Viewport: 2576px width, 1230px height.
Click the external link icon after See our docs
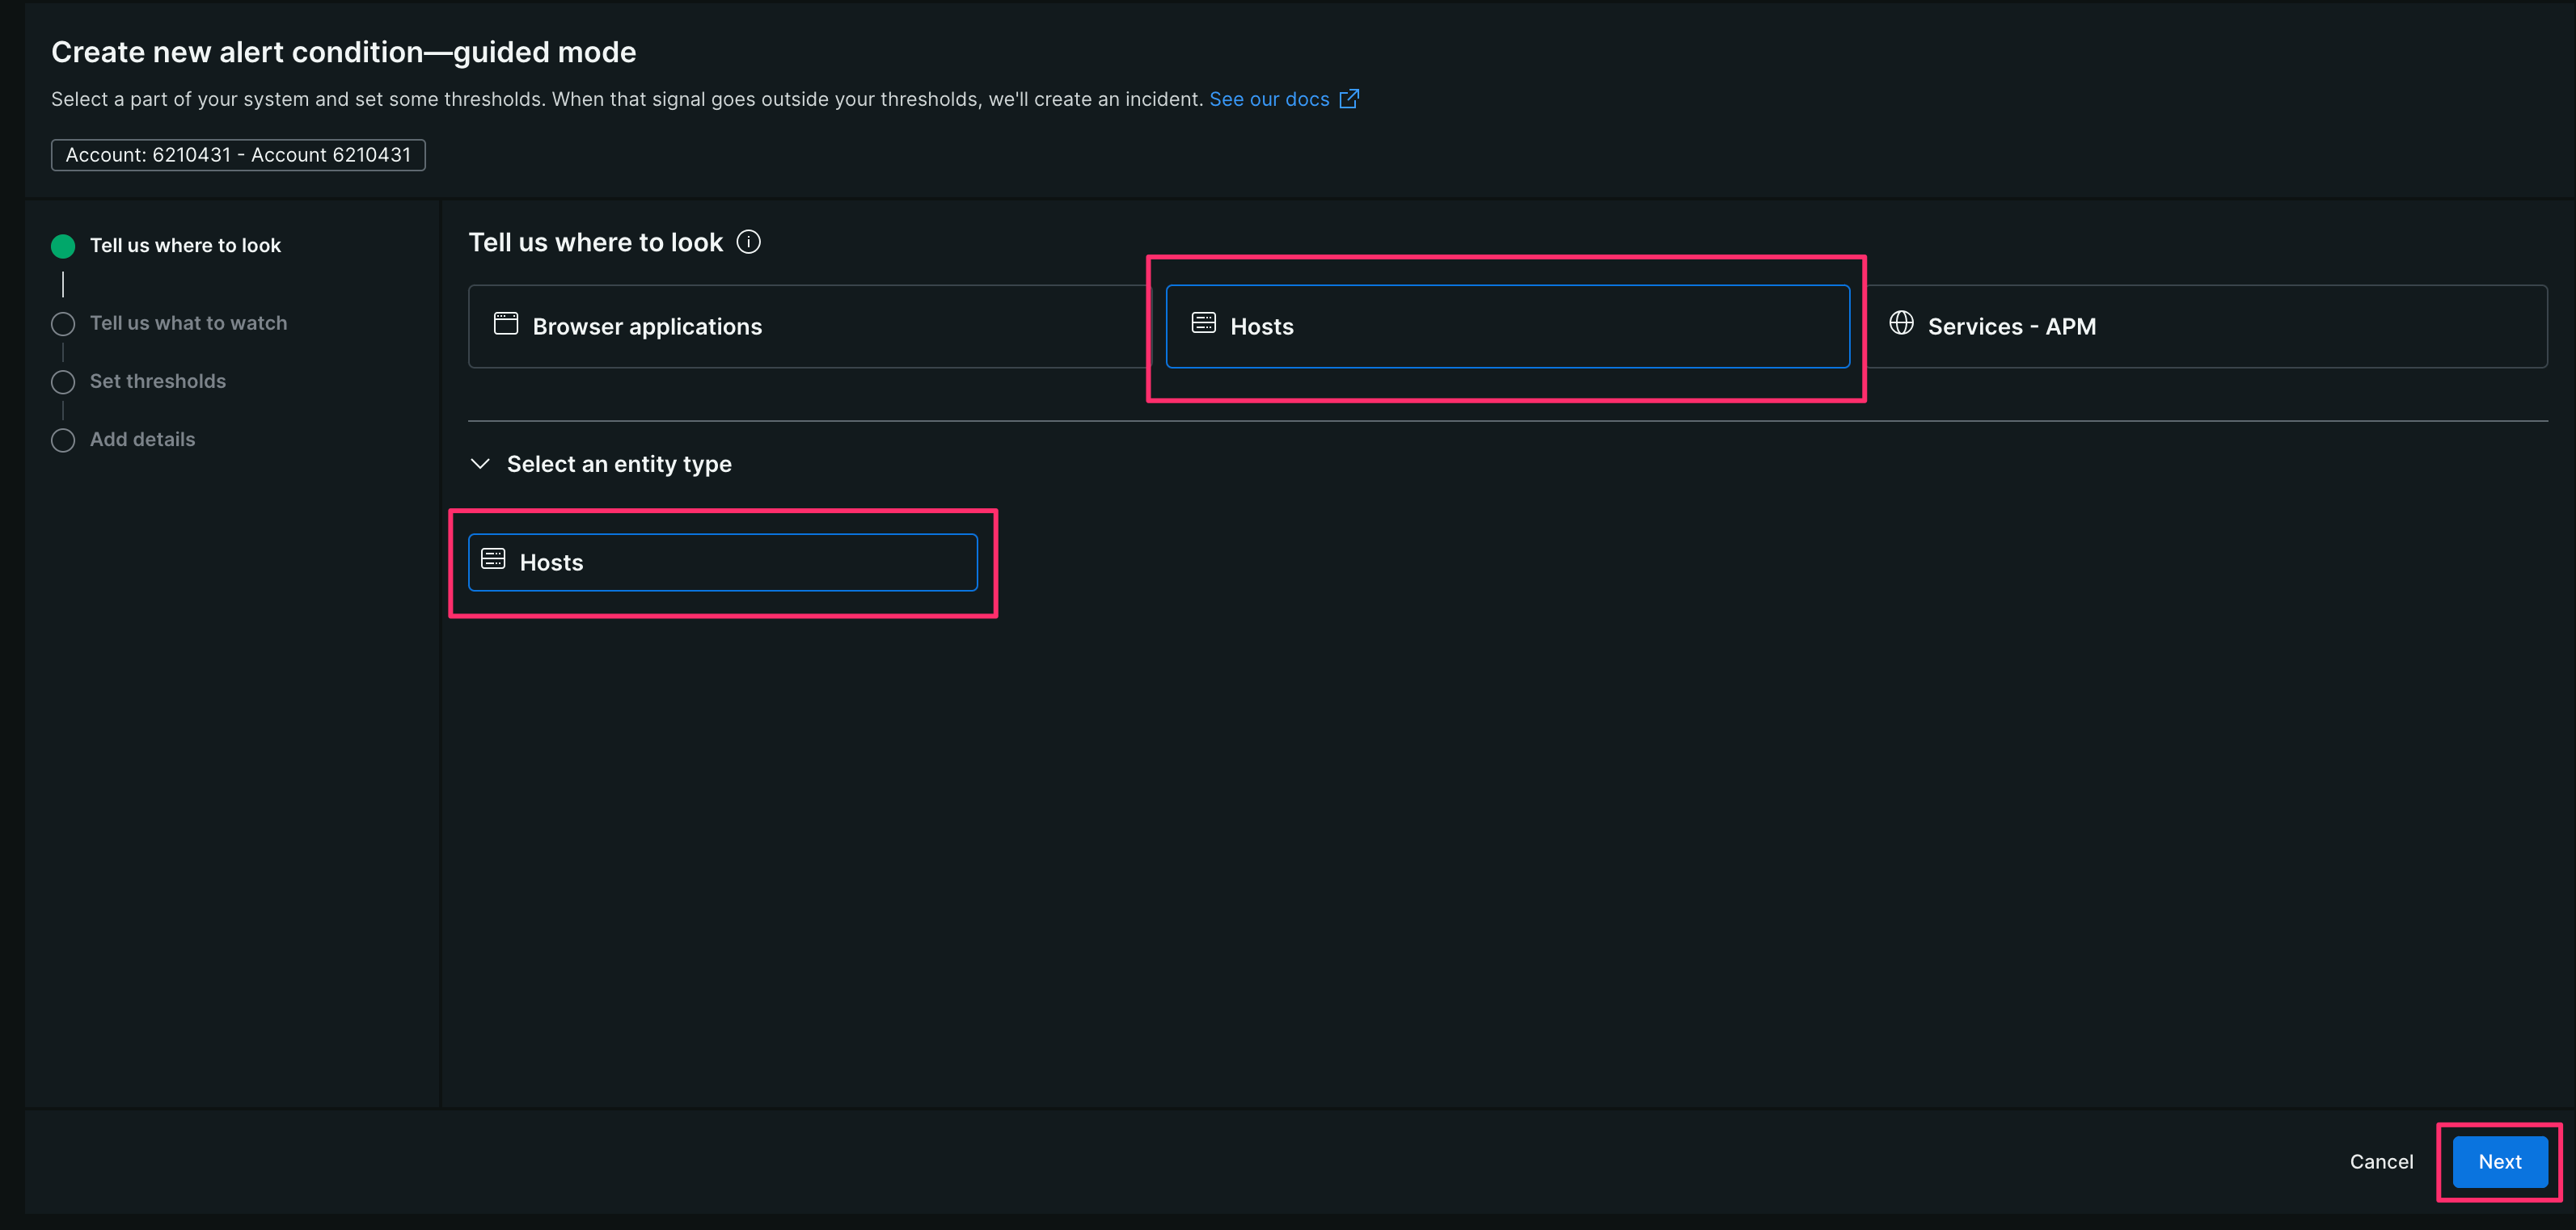[1350, 98]
